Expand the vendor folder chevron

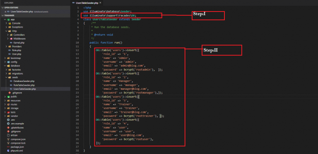point(5,116)
